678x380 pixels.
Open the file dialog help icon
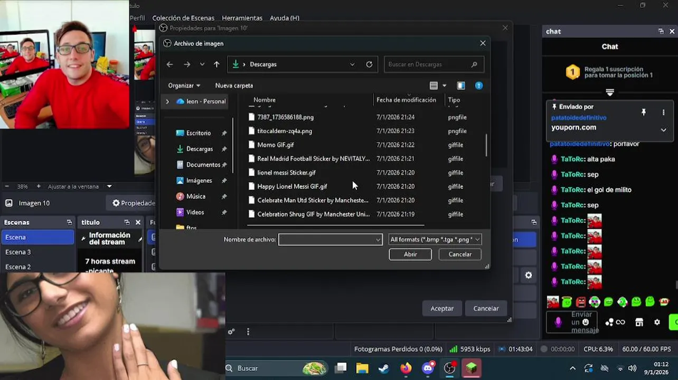point(479,85)
